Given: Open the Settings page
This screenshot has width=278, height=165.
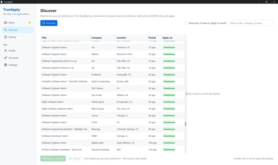Looking at the screenshot, I should [18, 65].
